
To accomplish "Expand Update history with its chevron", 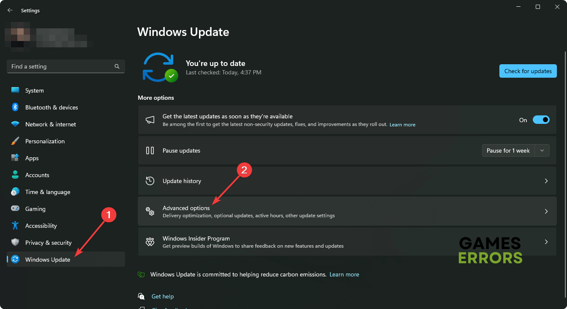I will 546,181.
